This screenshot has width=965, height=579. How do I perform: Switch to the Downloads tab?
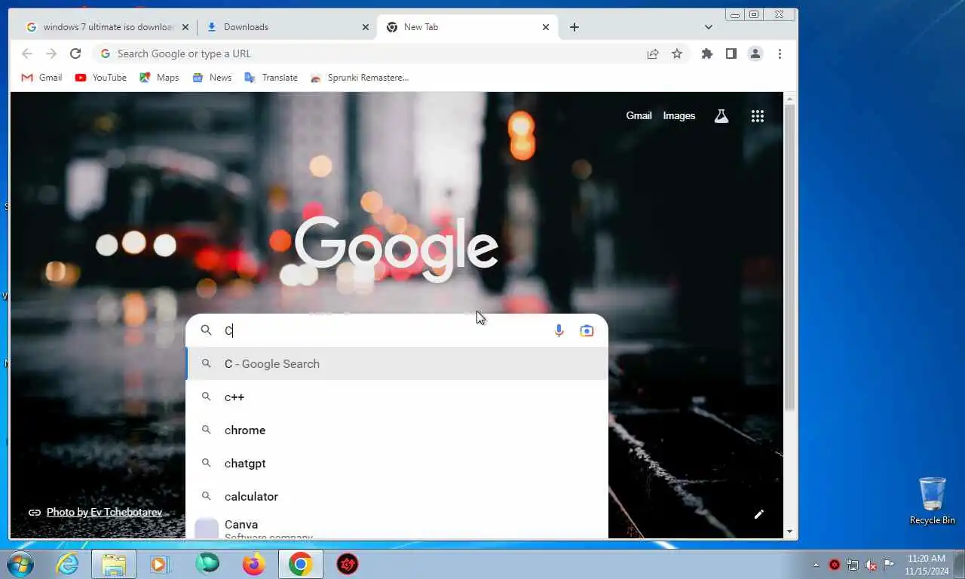coord(289,27)
